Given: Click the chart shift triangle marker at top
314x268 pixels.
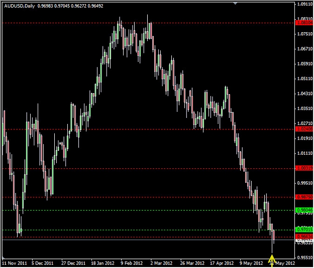Looking at the screenshot, I should click(x=235, y=3).
